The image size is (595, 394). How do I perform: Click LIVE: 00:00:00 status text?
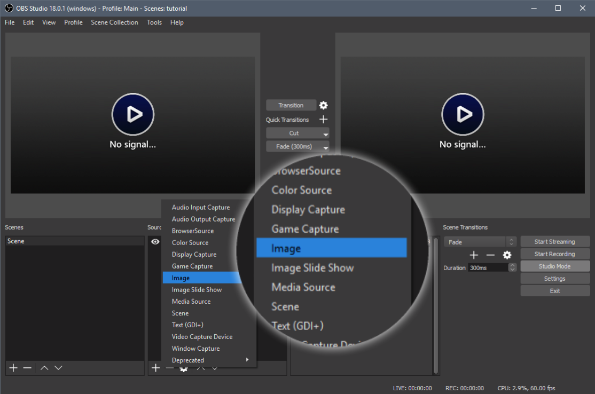412,388
